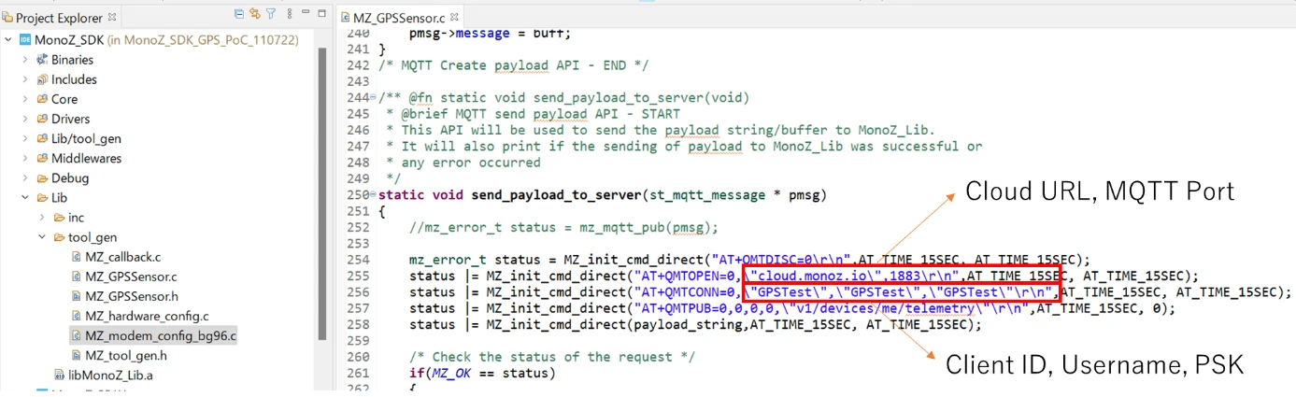The image size is (1296, 397).
Task: Click the MZ_modem_config_bg96.c file icon
Action: [x=77, y=335]
